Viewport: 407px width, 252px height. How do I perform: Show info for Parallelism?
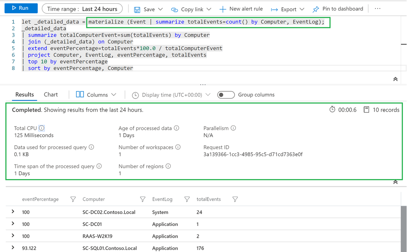point(233,128)
